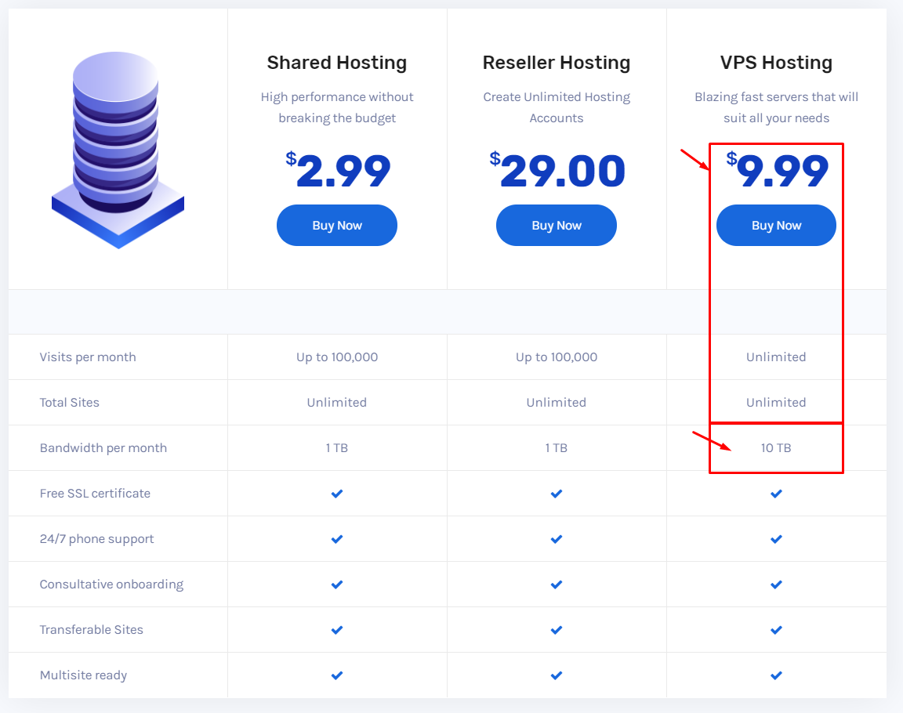Click the 24/7 phone support checkmark for Reseller Hosting

[x=557, y=538]
